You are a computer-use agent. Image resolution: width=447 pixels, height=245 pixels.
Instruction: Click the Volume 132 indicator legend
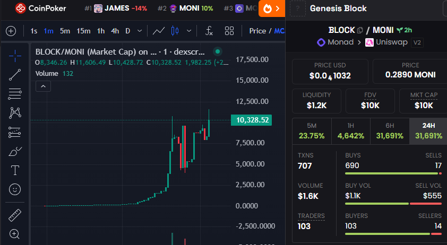coord(54,74)
